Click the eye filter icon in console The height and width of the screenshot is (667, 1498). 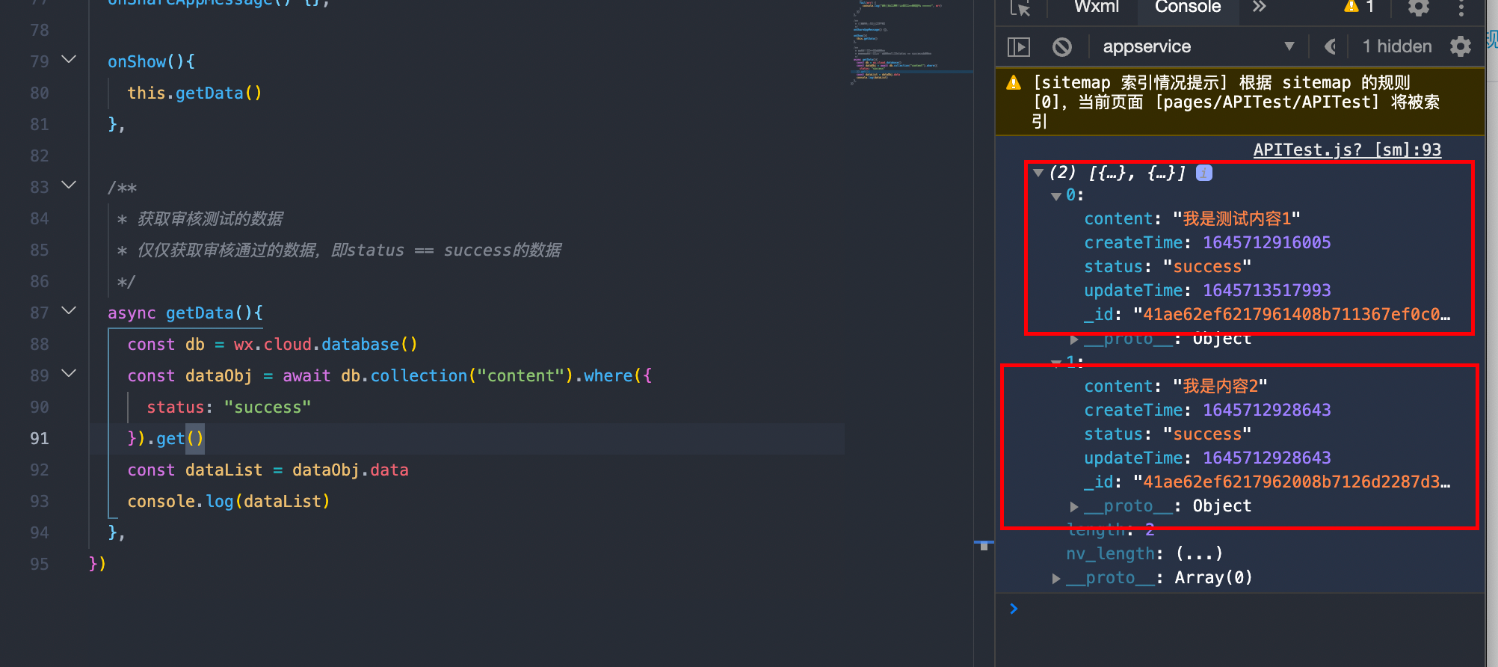tap(1330, 46)
